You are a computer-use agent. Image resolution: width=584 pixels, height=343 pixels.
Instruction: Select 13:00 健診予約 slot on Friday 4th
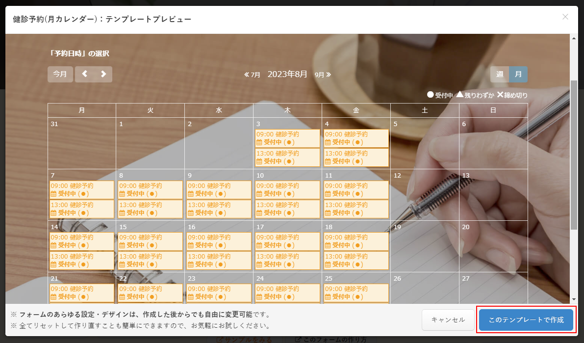pyautogui.click(x=356, y=158)
